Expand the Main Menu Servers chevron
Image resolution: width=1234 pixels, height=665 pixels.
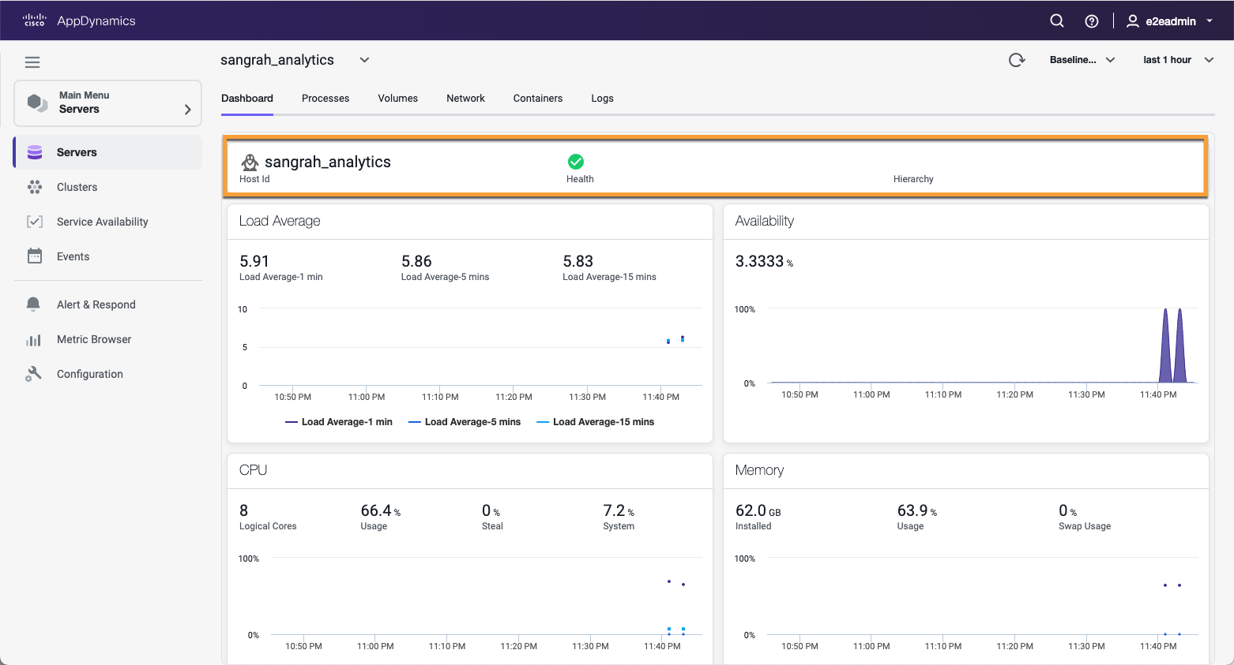(x=188, y=110)
